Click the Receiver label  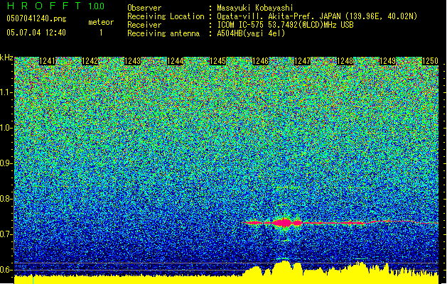coord(144,25)
